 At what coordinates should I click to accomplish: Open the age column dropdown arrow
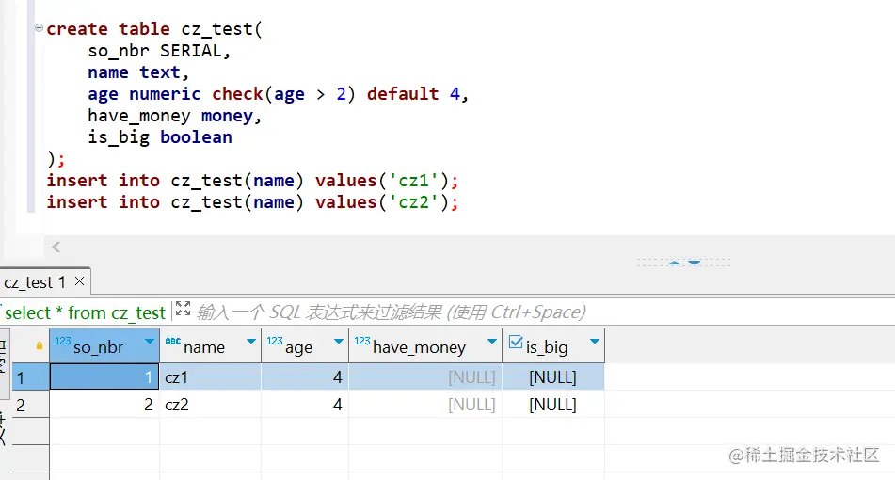pyautogui.click(x=338, y=341)
